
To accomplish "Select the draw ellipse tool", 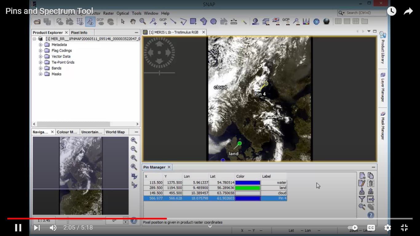I will [213, 21].
